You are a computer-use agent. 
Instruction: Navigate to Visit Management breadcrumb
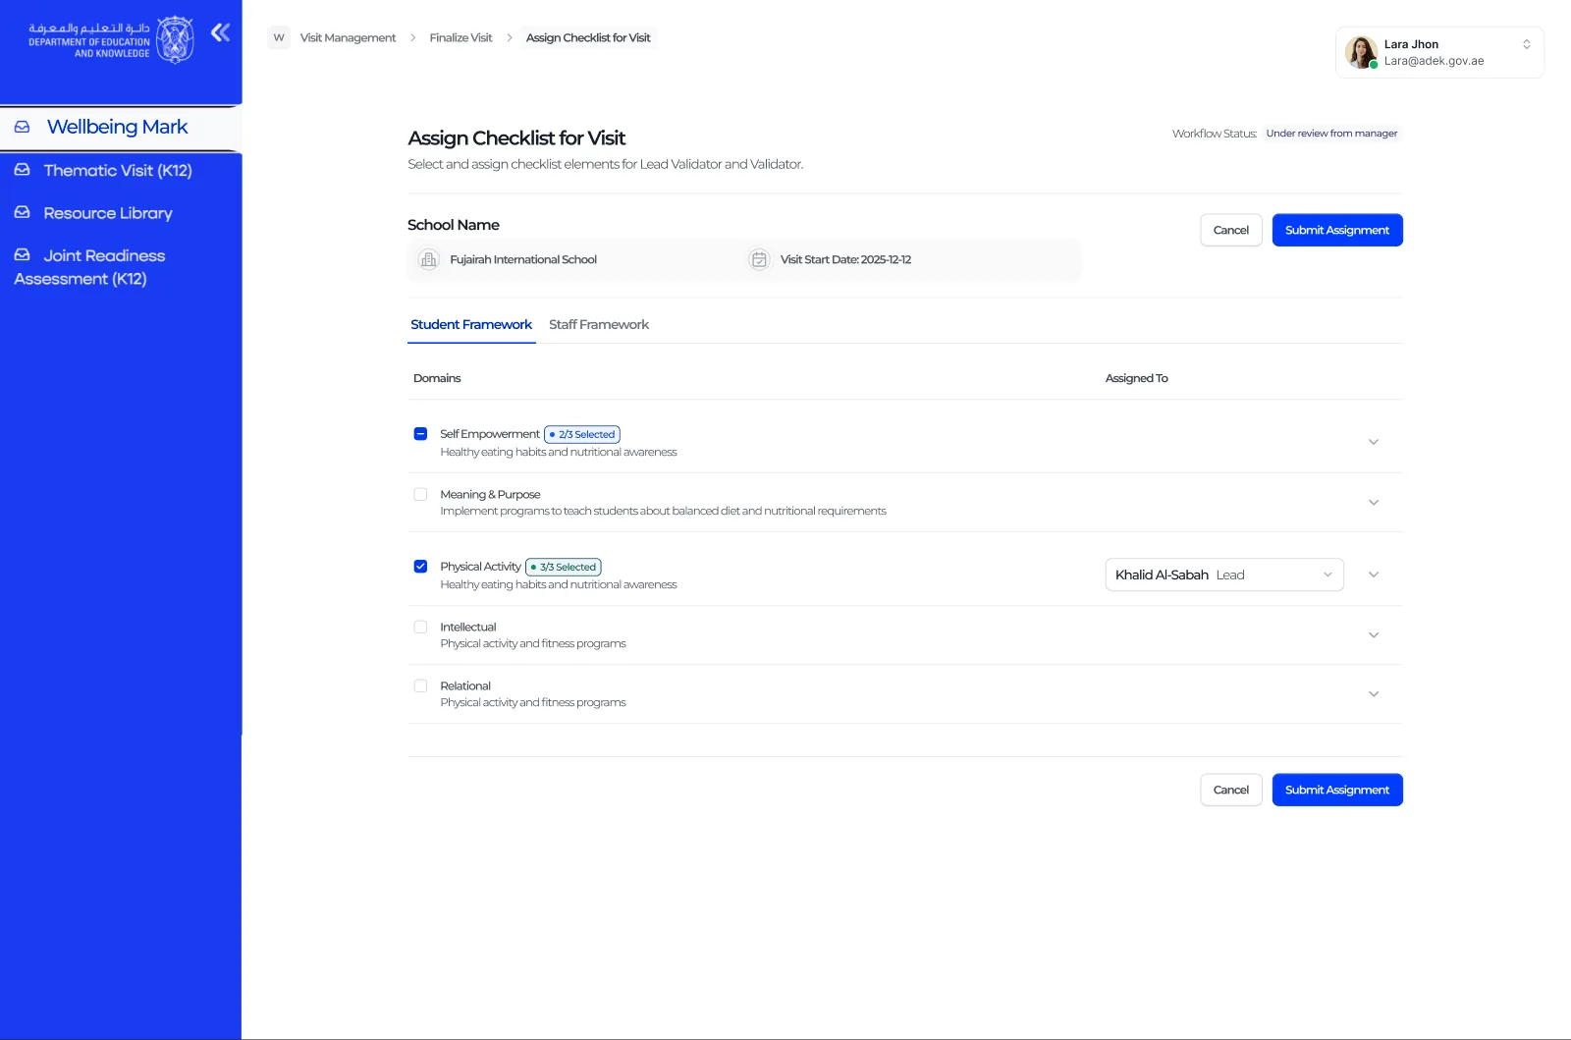coord(348,37)
